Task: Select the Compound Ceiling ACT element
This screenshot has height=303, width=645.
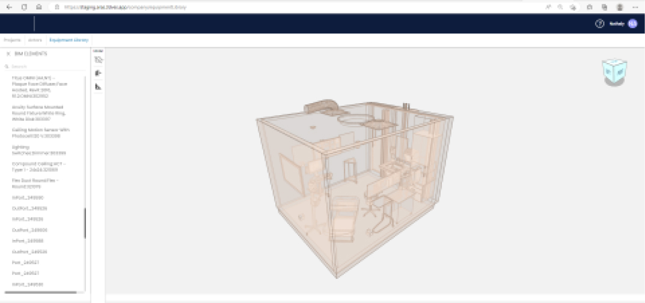Action: click(40, 166)
